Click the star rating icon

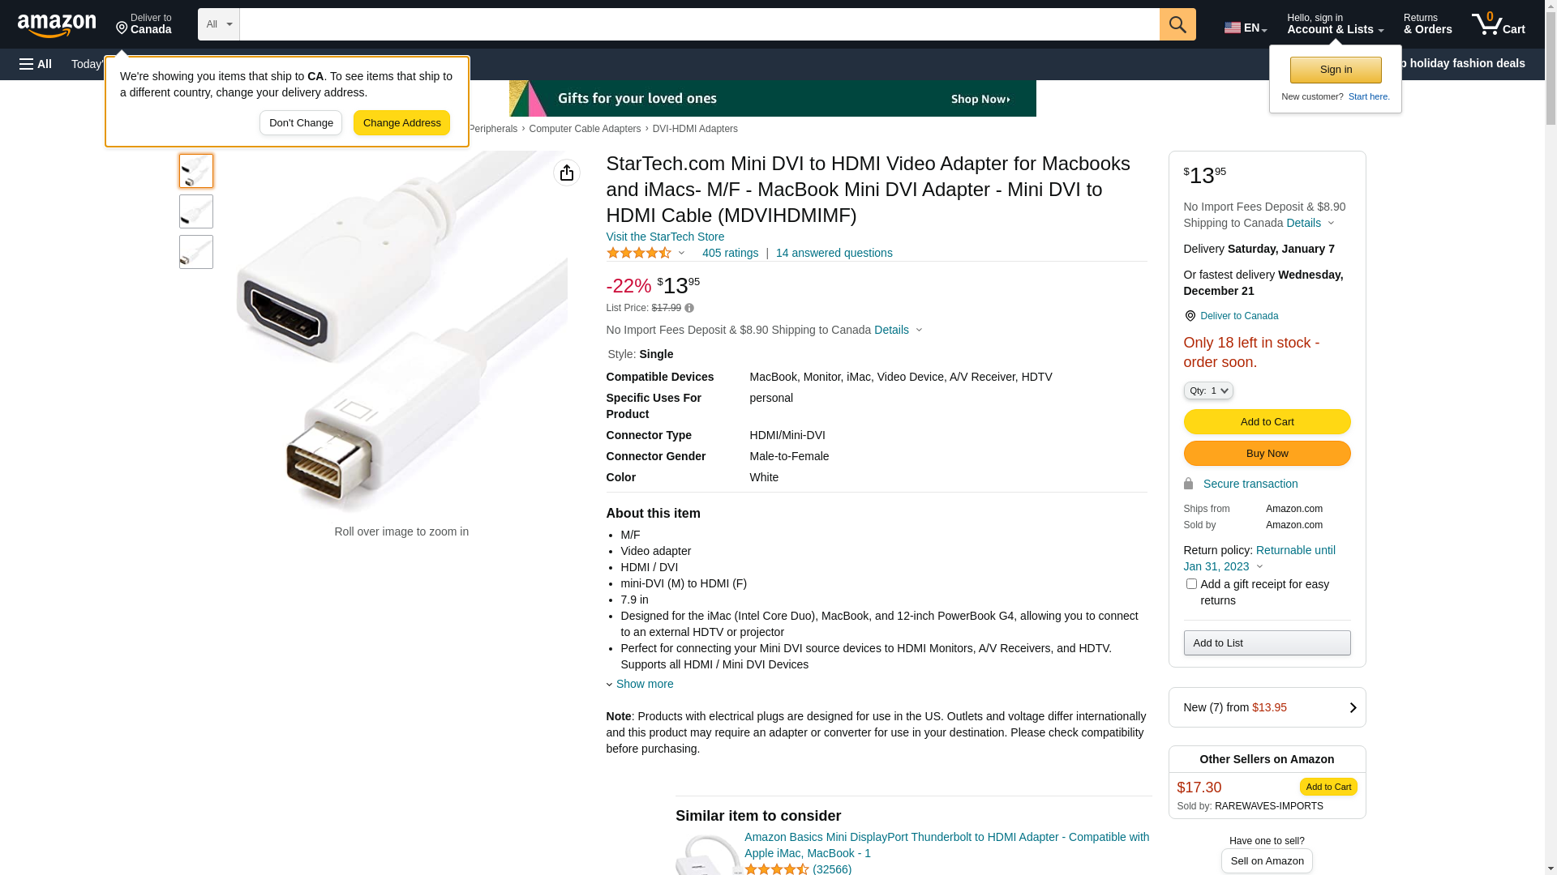(639, 253)
